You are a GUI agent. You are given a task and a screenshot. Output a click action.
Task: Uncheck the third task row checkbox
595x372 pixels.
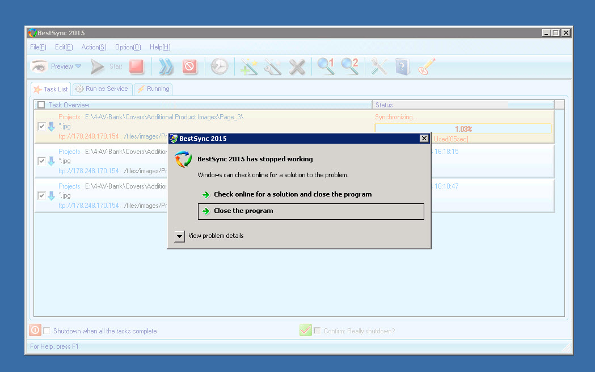coord(41,195)
